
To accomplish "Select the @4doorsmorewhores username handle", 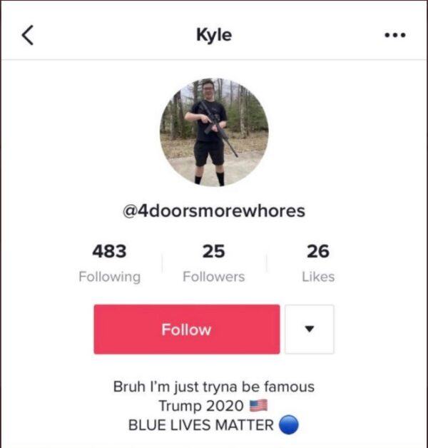I will [x=214, y=211].
